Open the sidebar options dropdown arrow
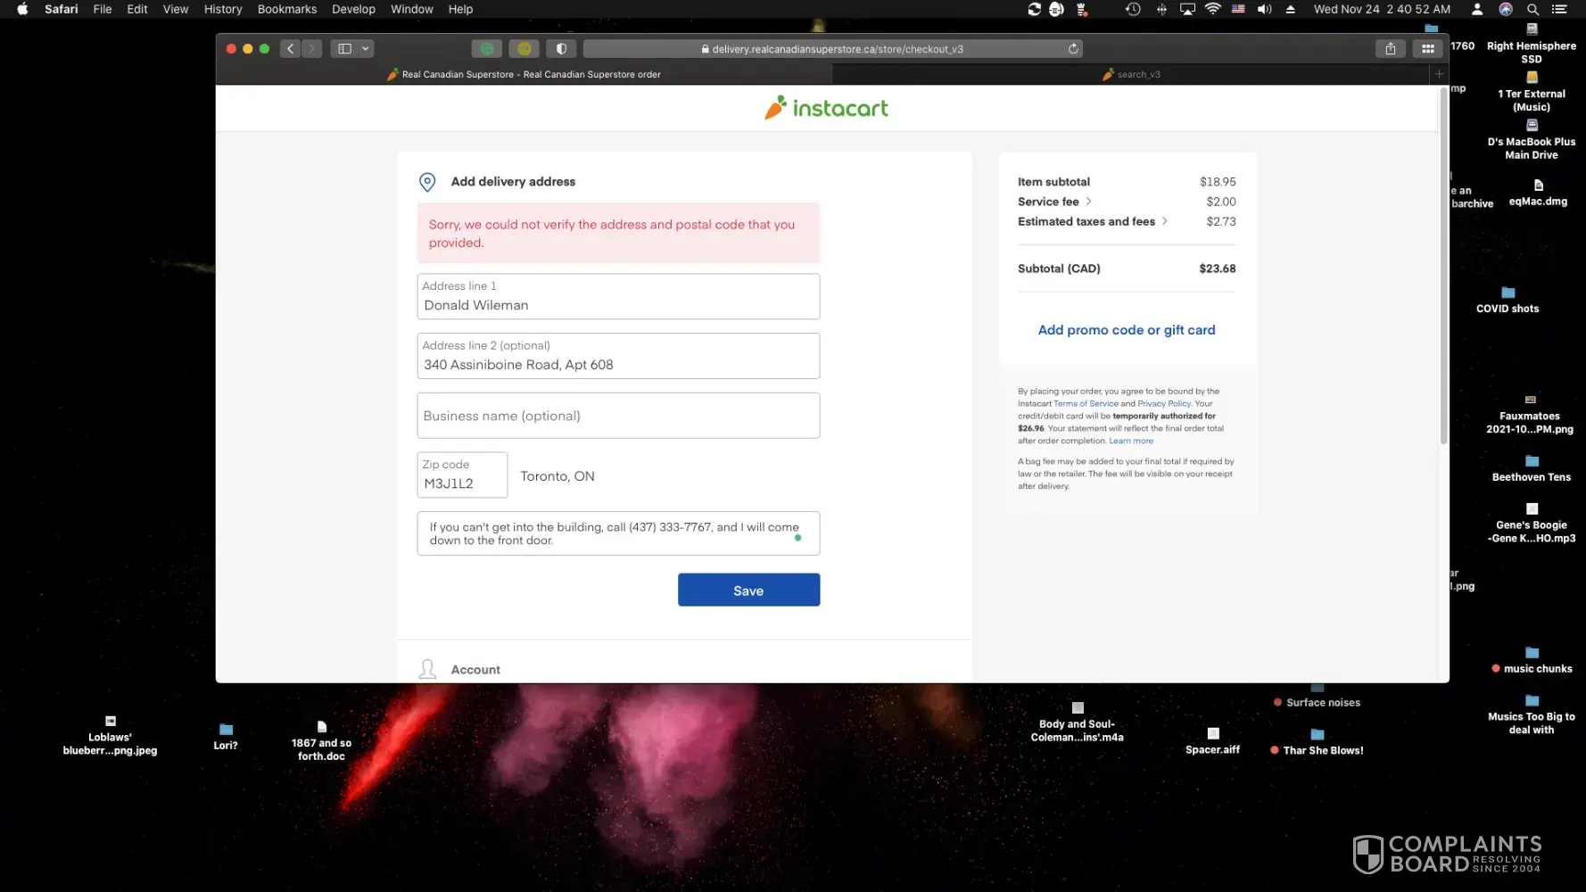Viewport: 1586px width, 892px height. pyautogui.click(x=366, y=49)
